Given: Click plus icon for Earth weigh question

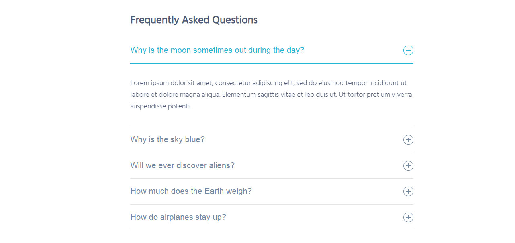Looking at the screenshot, I should 408,191.
